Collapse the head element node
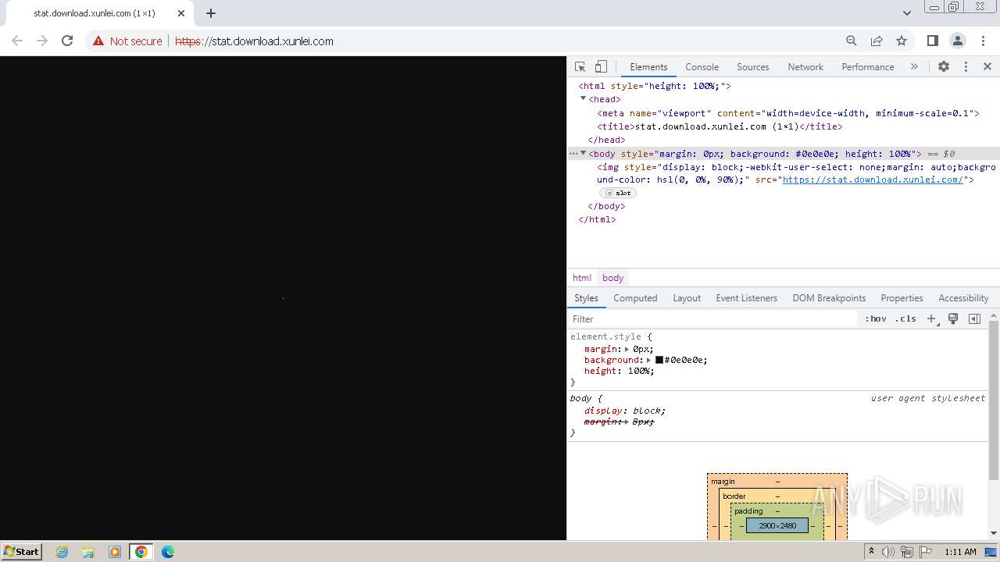This screenshot has width=1000, height=562. point(583,99)
